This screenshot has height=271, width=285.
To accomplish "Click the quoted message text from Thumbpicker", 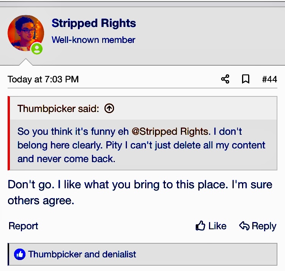I will click(x=141, y=145).
